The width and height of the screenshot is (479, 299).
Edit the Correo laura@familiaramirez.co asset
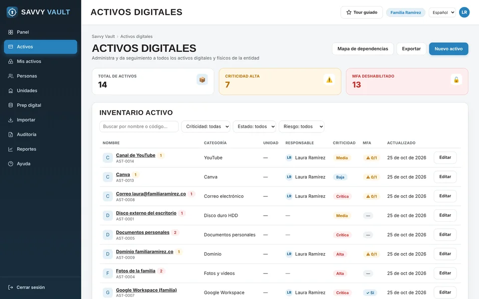pos(445,196)
